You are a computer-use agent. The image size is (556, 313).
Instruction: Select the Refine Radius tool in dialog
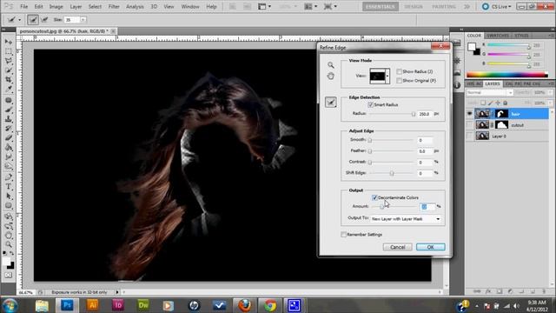click(331, 103)
